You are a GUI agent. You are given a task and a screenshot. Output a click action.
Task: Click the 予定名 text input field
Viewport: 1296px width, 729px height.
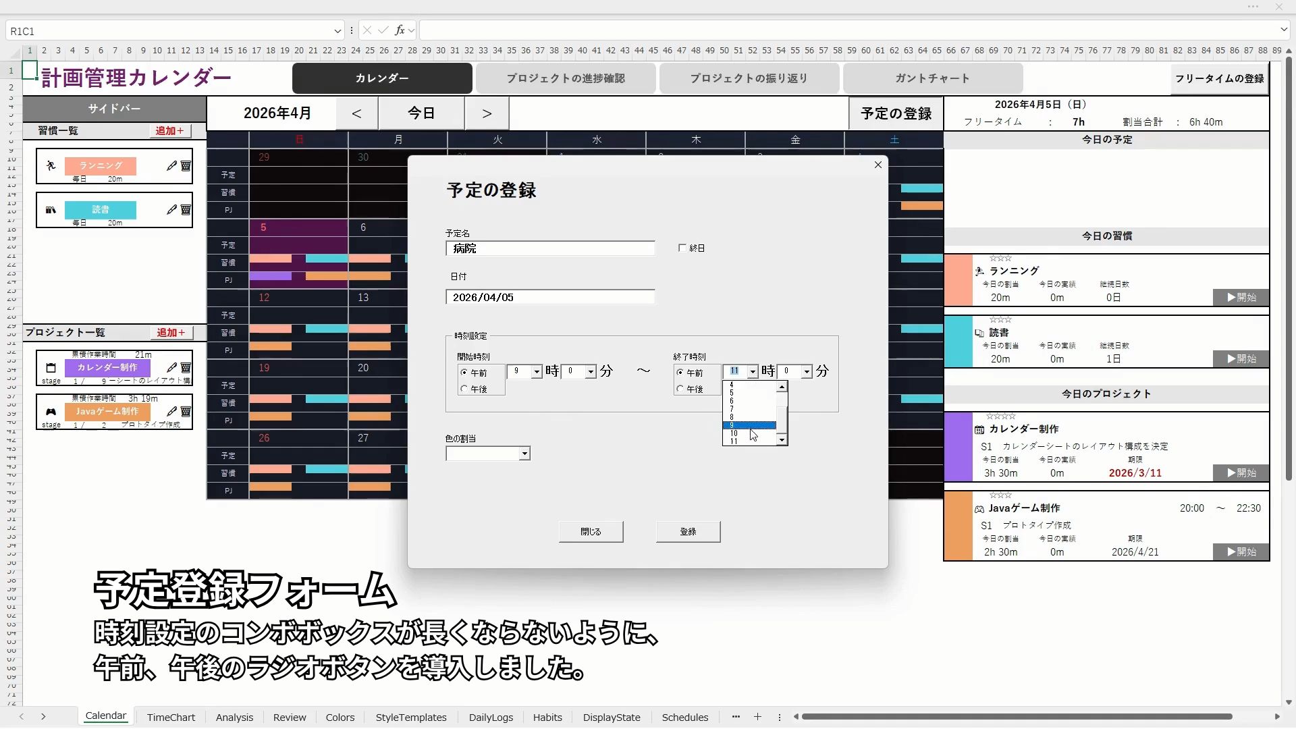point(550,249)
